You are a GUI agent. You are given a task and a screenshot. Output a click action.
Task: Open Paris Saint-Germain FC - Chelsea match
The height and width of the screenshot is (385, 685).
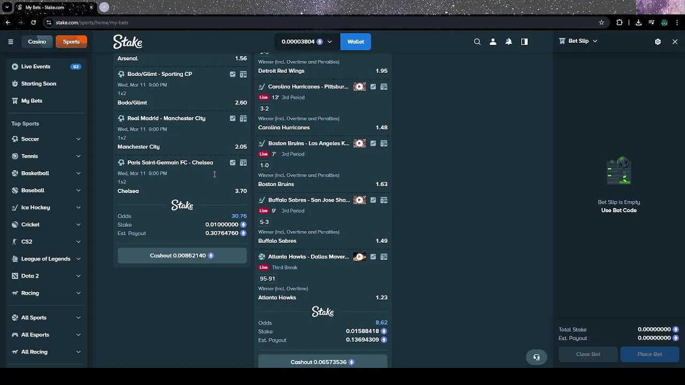(170, 163)
